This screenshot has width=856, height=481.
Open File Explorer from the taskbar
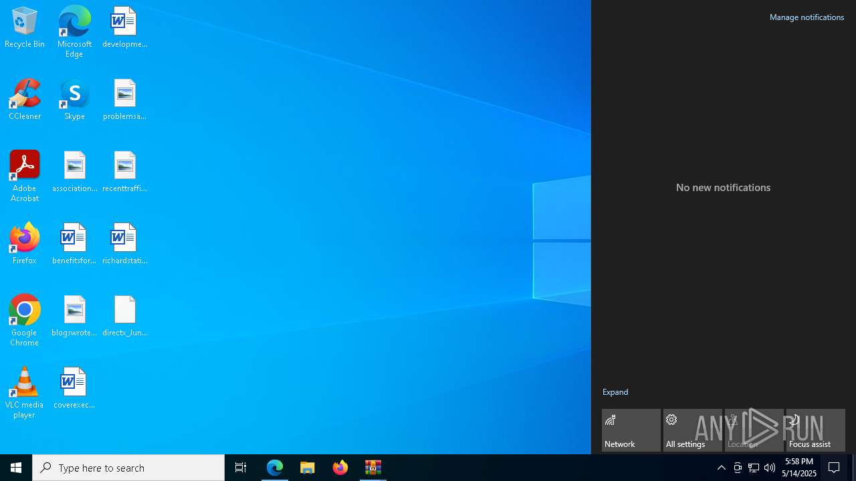pyautogui.click(x=308, y=468)
